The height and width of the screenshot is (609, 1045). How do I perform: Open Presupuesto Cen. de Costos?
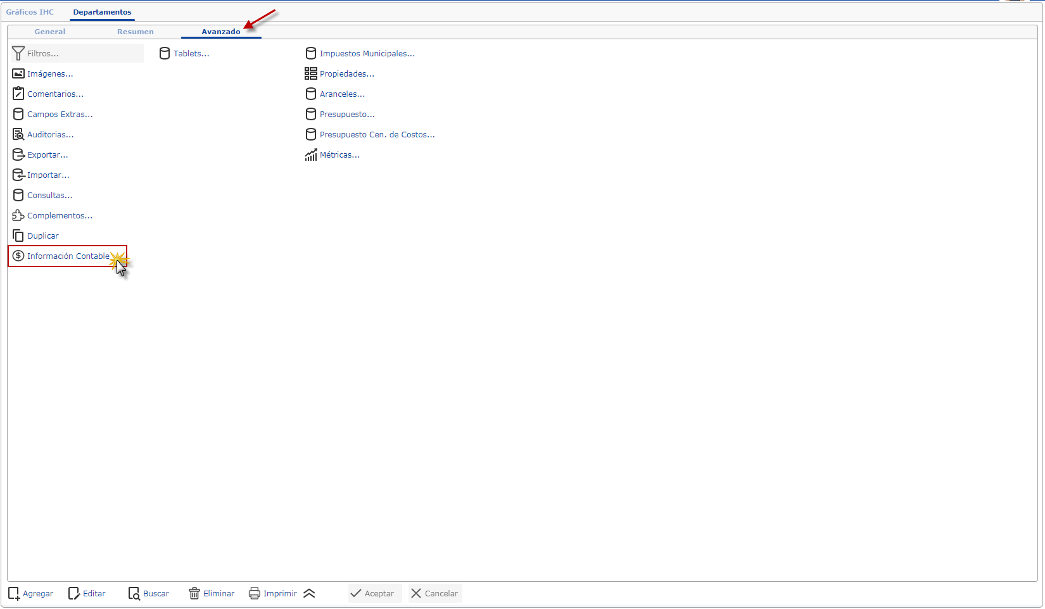(377, 135)
